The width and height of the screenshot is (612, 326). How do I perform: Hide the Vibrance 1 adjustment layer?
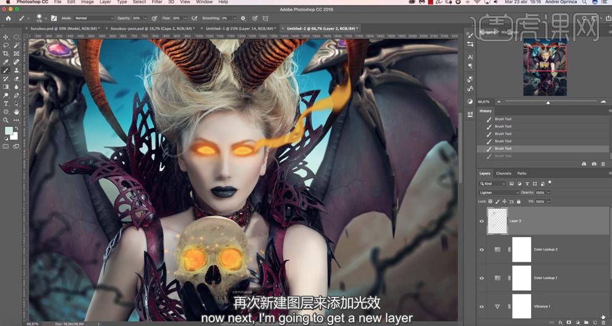coord(482,306)
